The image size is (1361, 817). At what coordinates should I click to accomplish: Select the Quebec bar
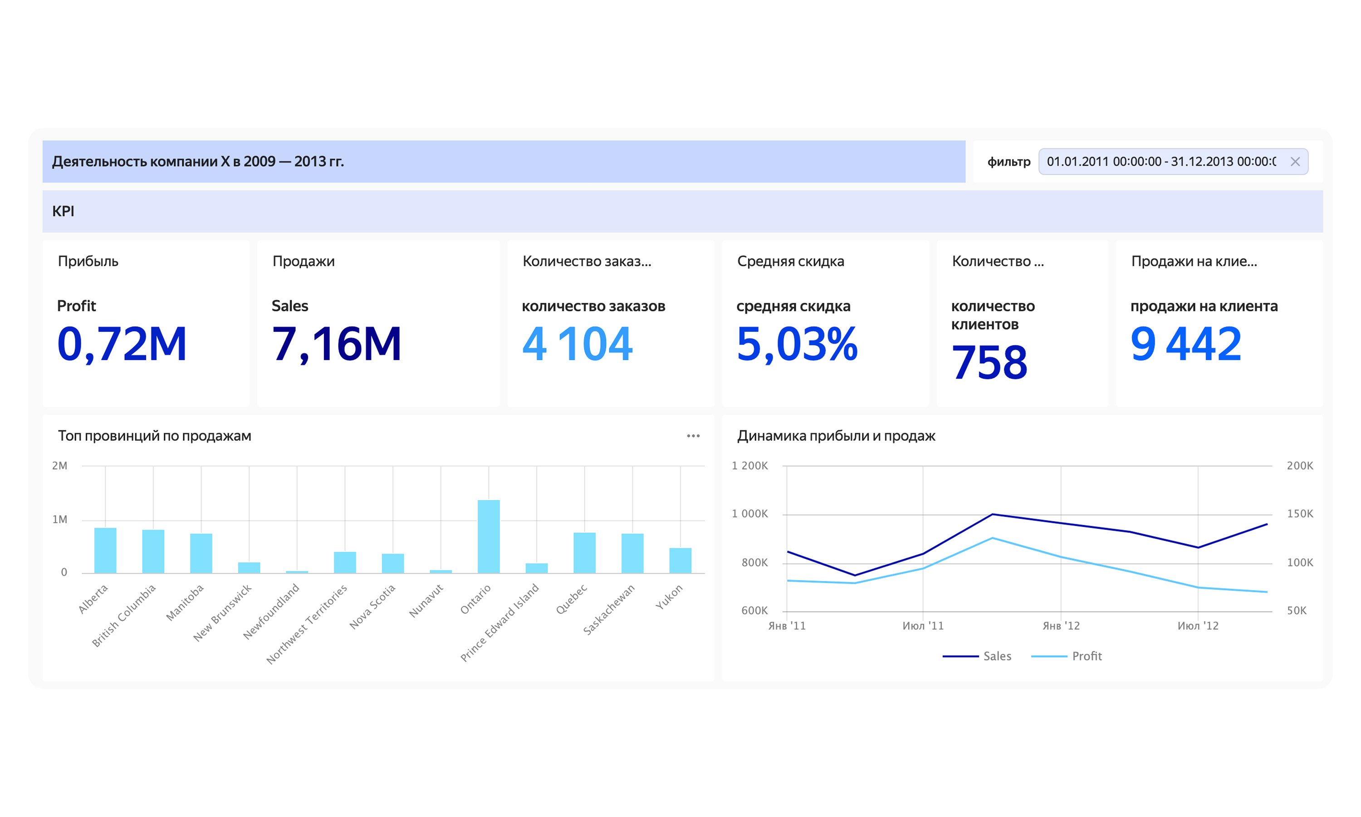pyautogui.click(x=584, y=553)
